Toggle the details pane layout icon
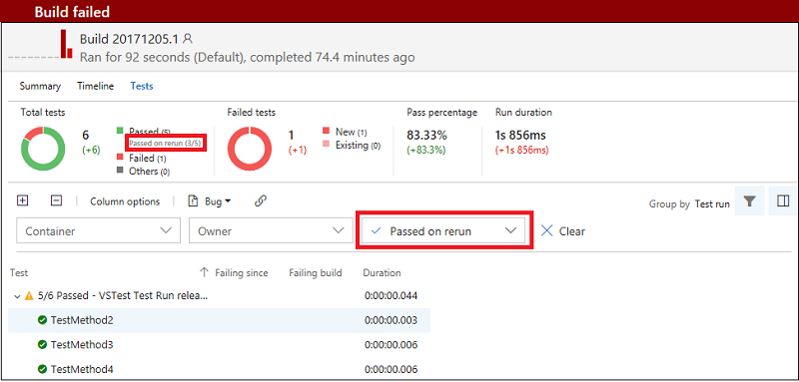The image size is (799, 382). tap(783, 201)
